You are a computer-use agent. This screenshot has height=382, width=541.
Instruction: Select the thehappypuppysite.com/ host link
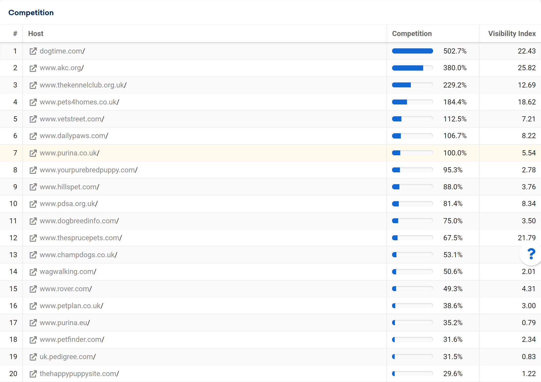coord(79,374)
